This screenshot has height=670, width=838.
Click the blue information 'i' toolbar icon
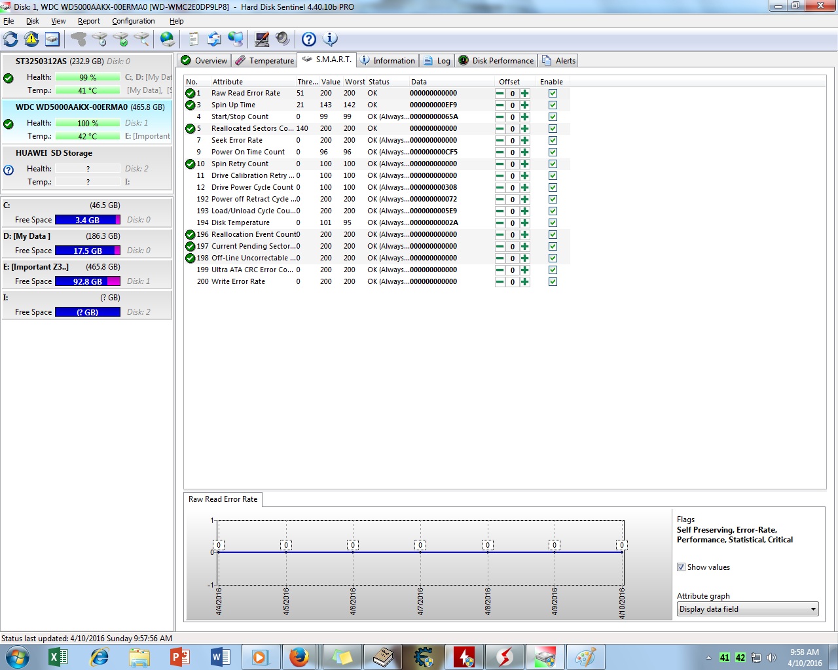(331, 39)
